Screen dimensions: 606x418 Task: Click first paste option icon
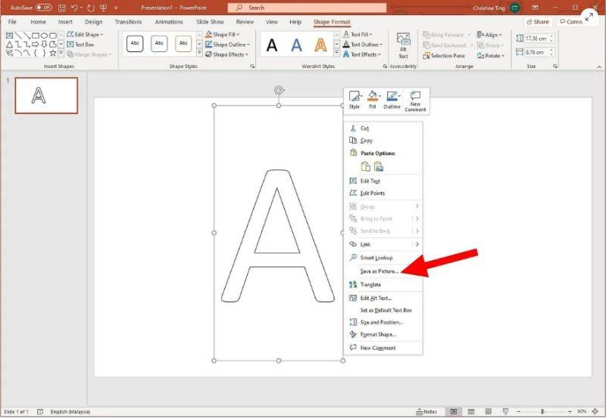366,166
